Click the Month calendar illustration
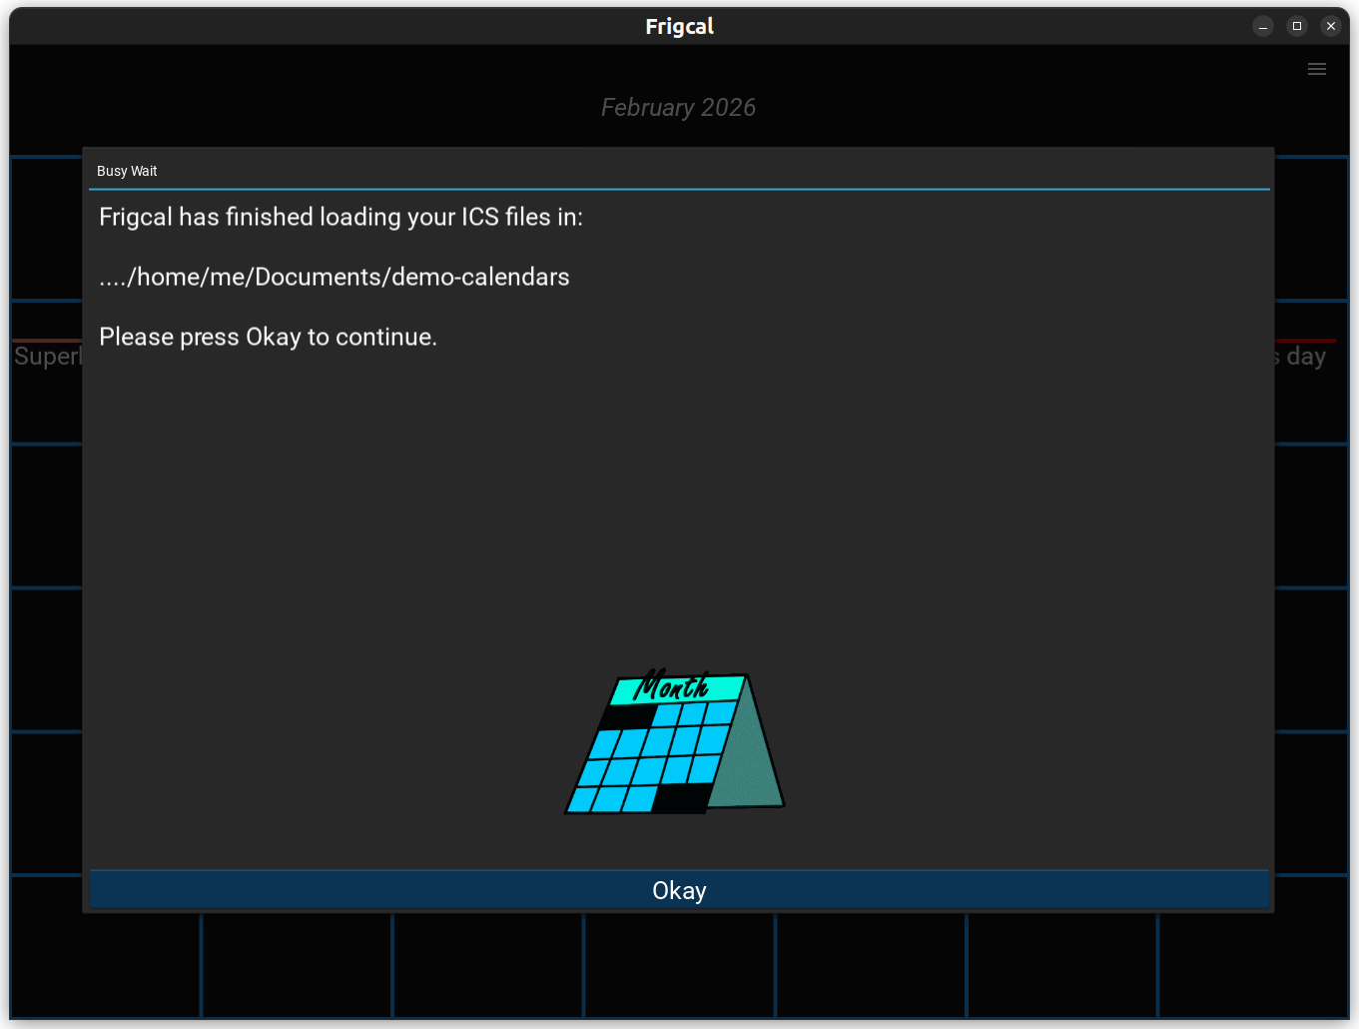 pos(675,743)
